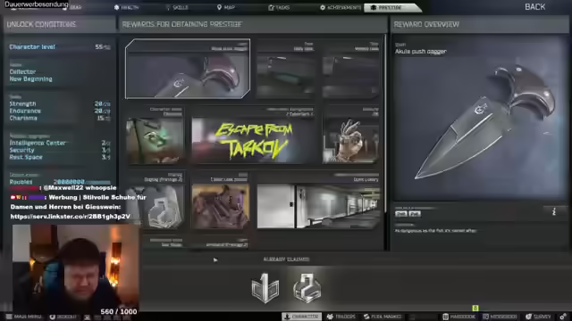
Task: Open the Messenger
Action: (500, 317)
